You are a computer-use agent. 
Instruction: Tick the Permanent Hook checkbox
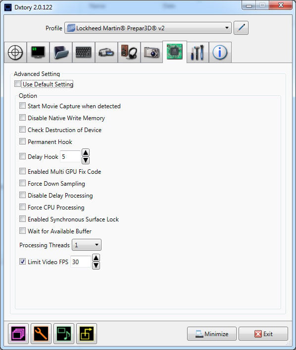pyautogui.click(x=22, y=141)
